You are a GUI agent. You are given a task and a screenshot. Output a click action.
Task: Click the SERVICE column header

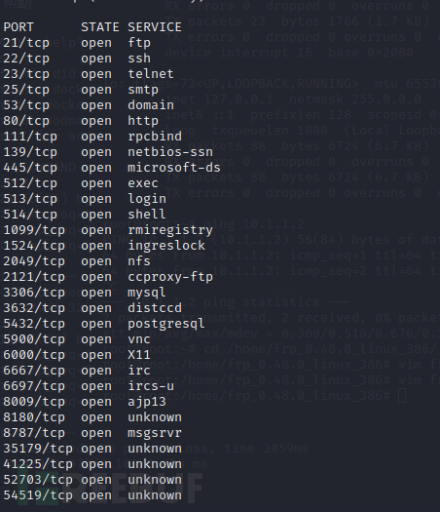pos(155,27)
